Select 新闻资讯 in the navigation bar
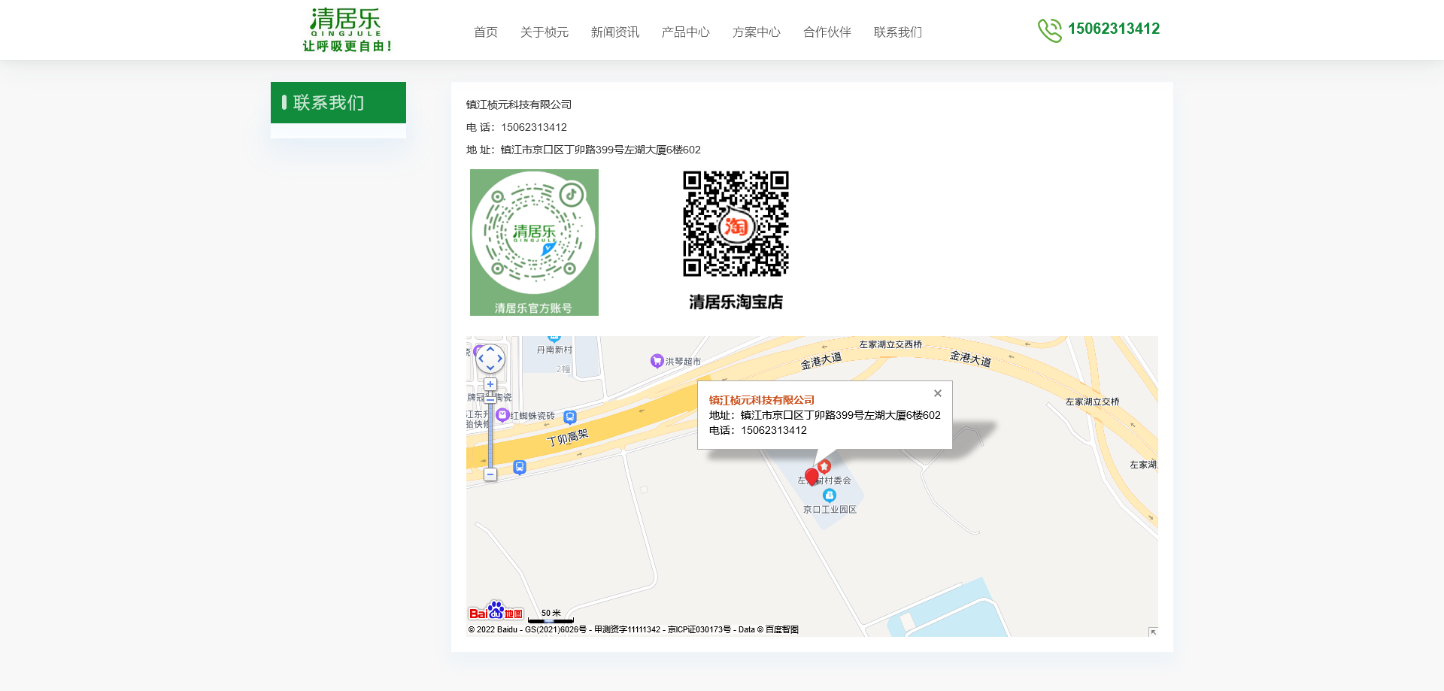 (x=614, y=32)
